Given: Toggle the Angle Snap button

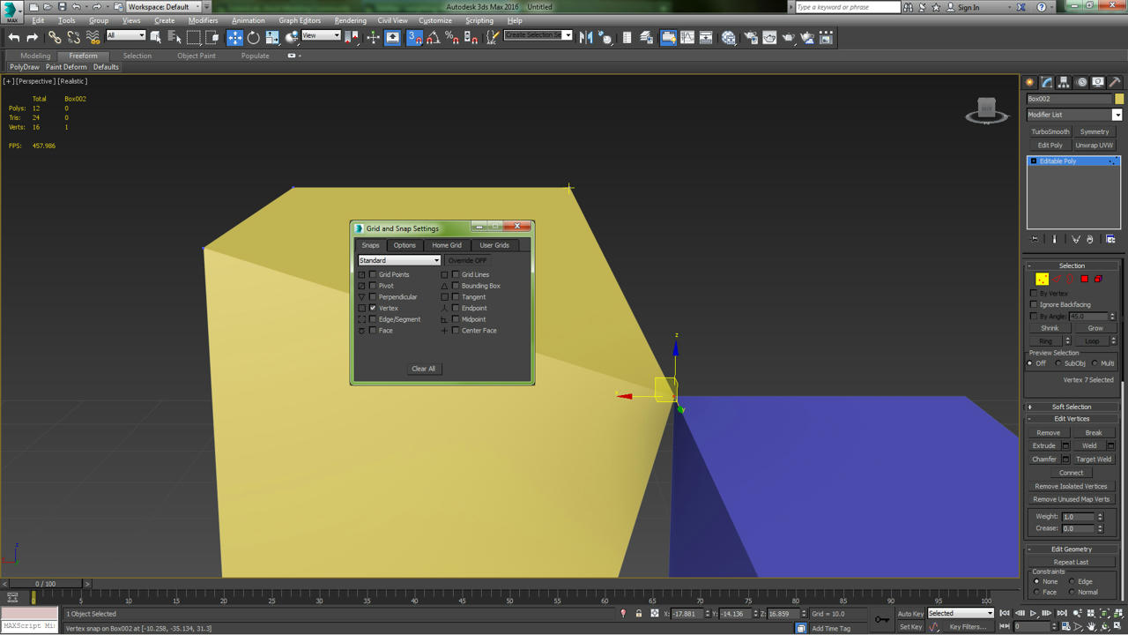Looking at the screenshot, I should click(x=433, y=37).
